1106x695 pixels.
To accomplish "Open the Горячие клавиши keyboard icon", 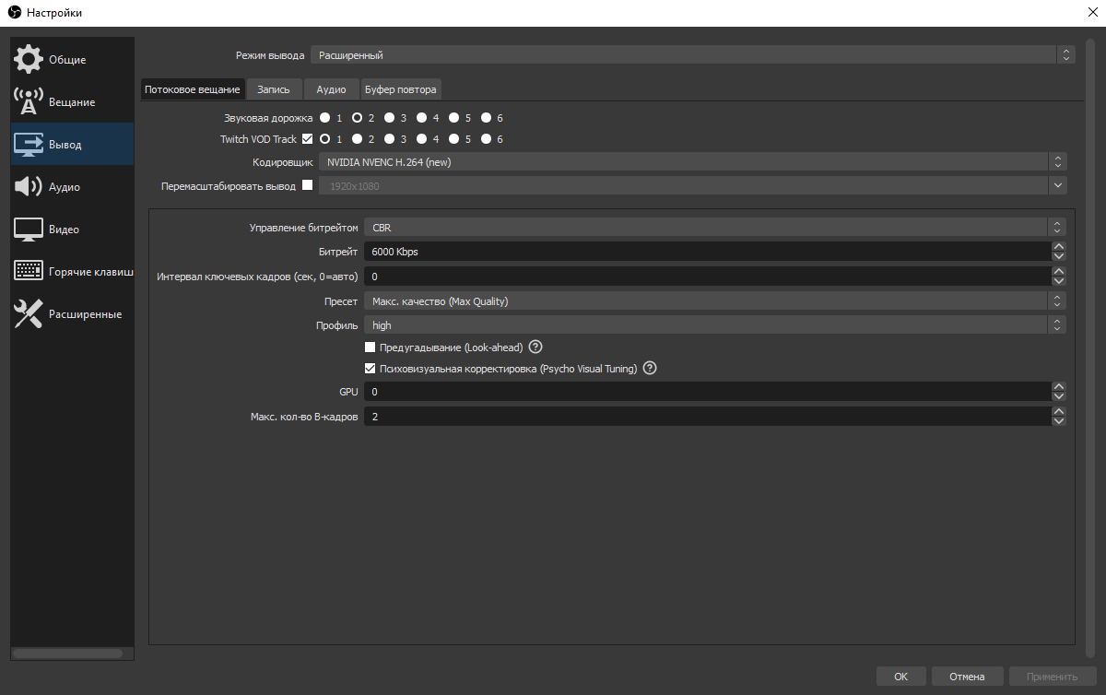I will pyautogui.click(x=29, y=272).
